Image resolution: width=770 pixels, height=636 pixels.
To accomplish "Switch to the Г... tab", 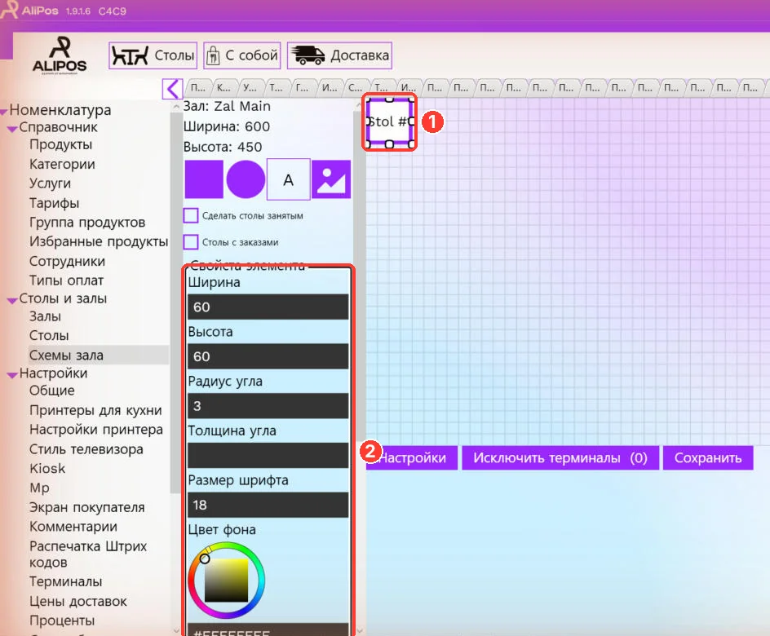I will tap(303, 88).
